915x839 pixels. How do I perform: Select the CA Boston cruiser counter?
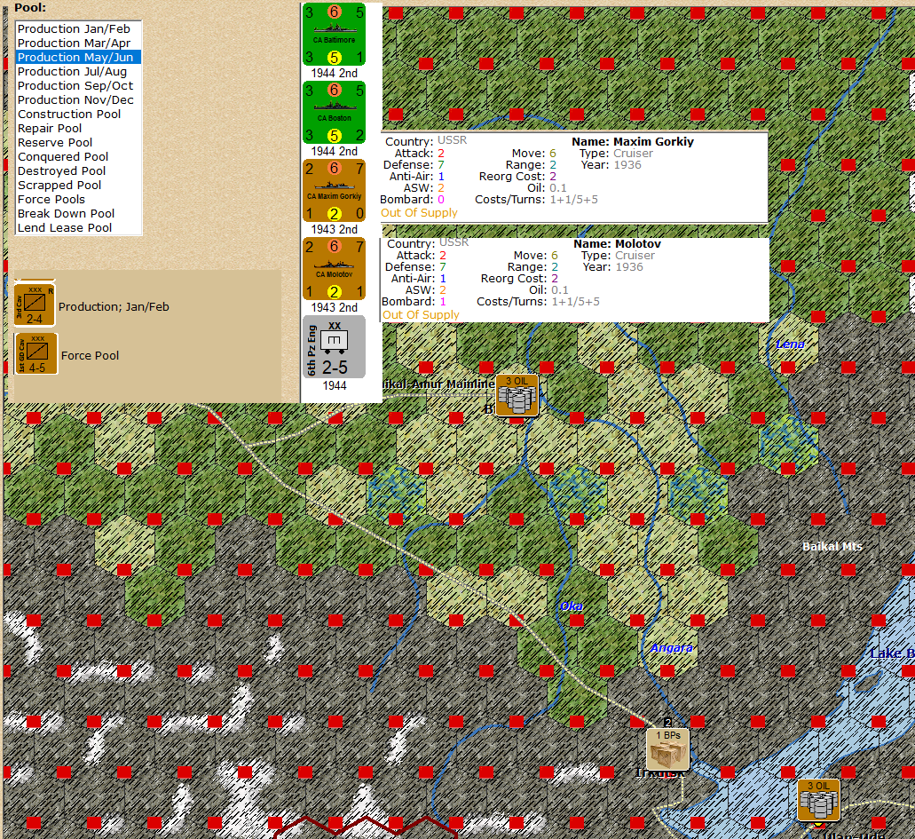tap(335, 112)
